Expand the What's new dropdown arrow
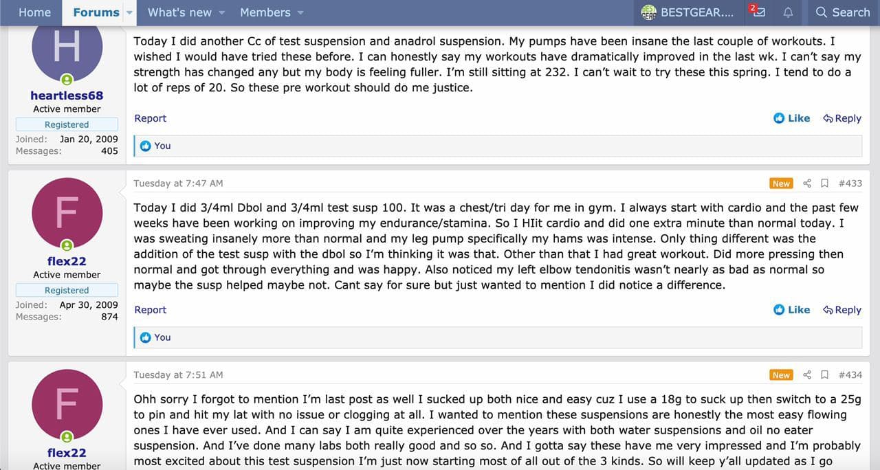This screenshot has width=880, height=470. (x=221, y=12)
